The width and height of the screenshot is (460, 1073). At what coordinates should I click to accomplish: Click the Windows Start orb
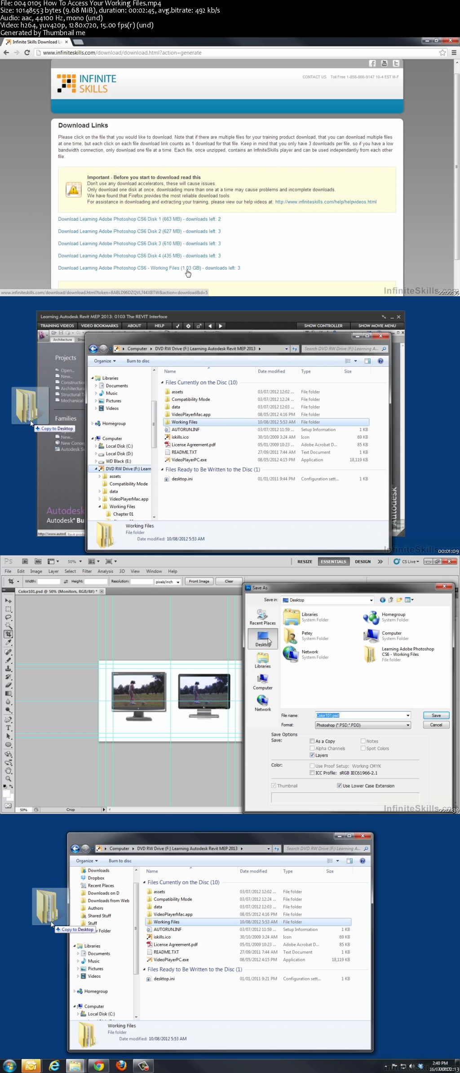[x=9, y=1066]
